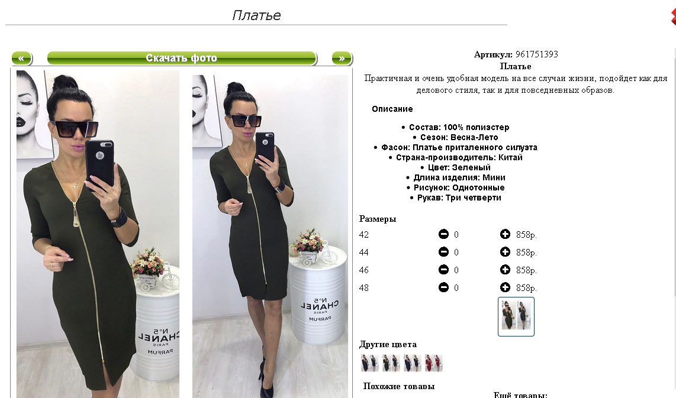This screenshot has width=676, height=398.
Task: Click the article number 961751393
Action: pyautogui.click(x=537, y=54)
